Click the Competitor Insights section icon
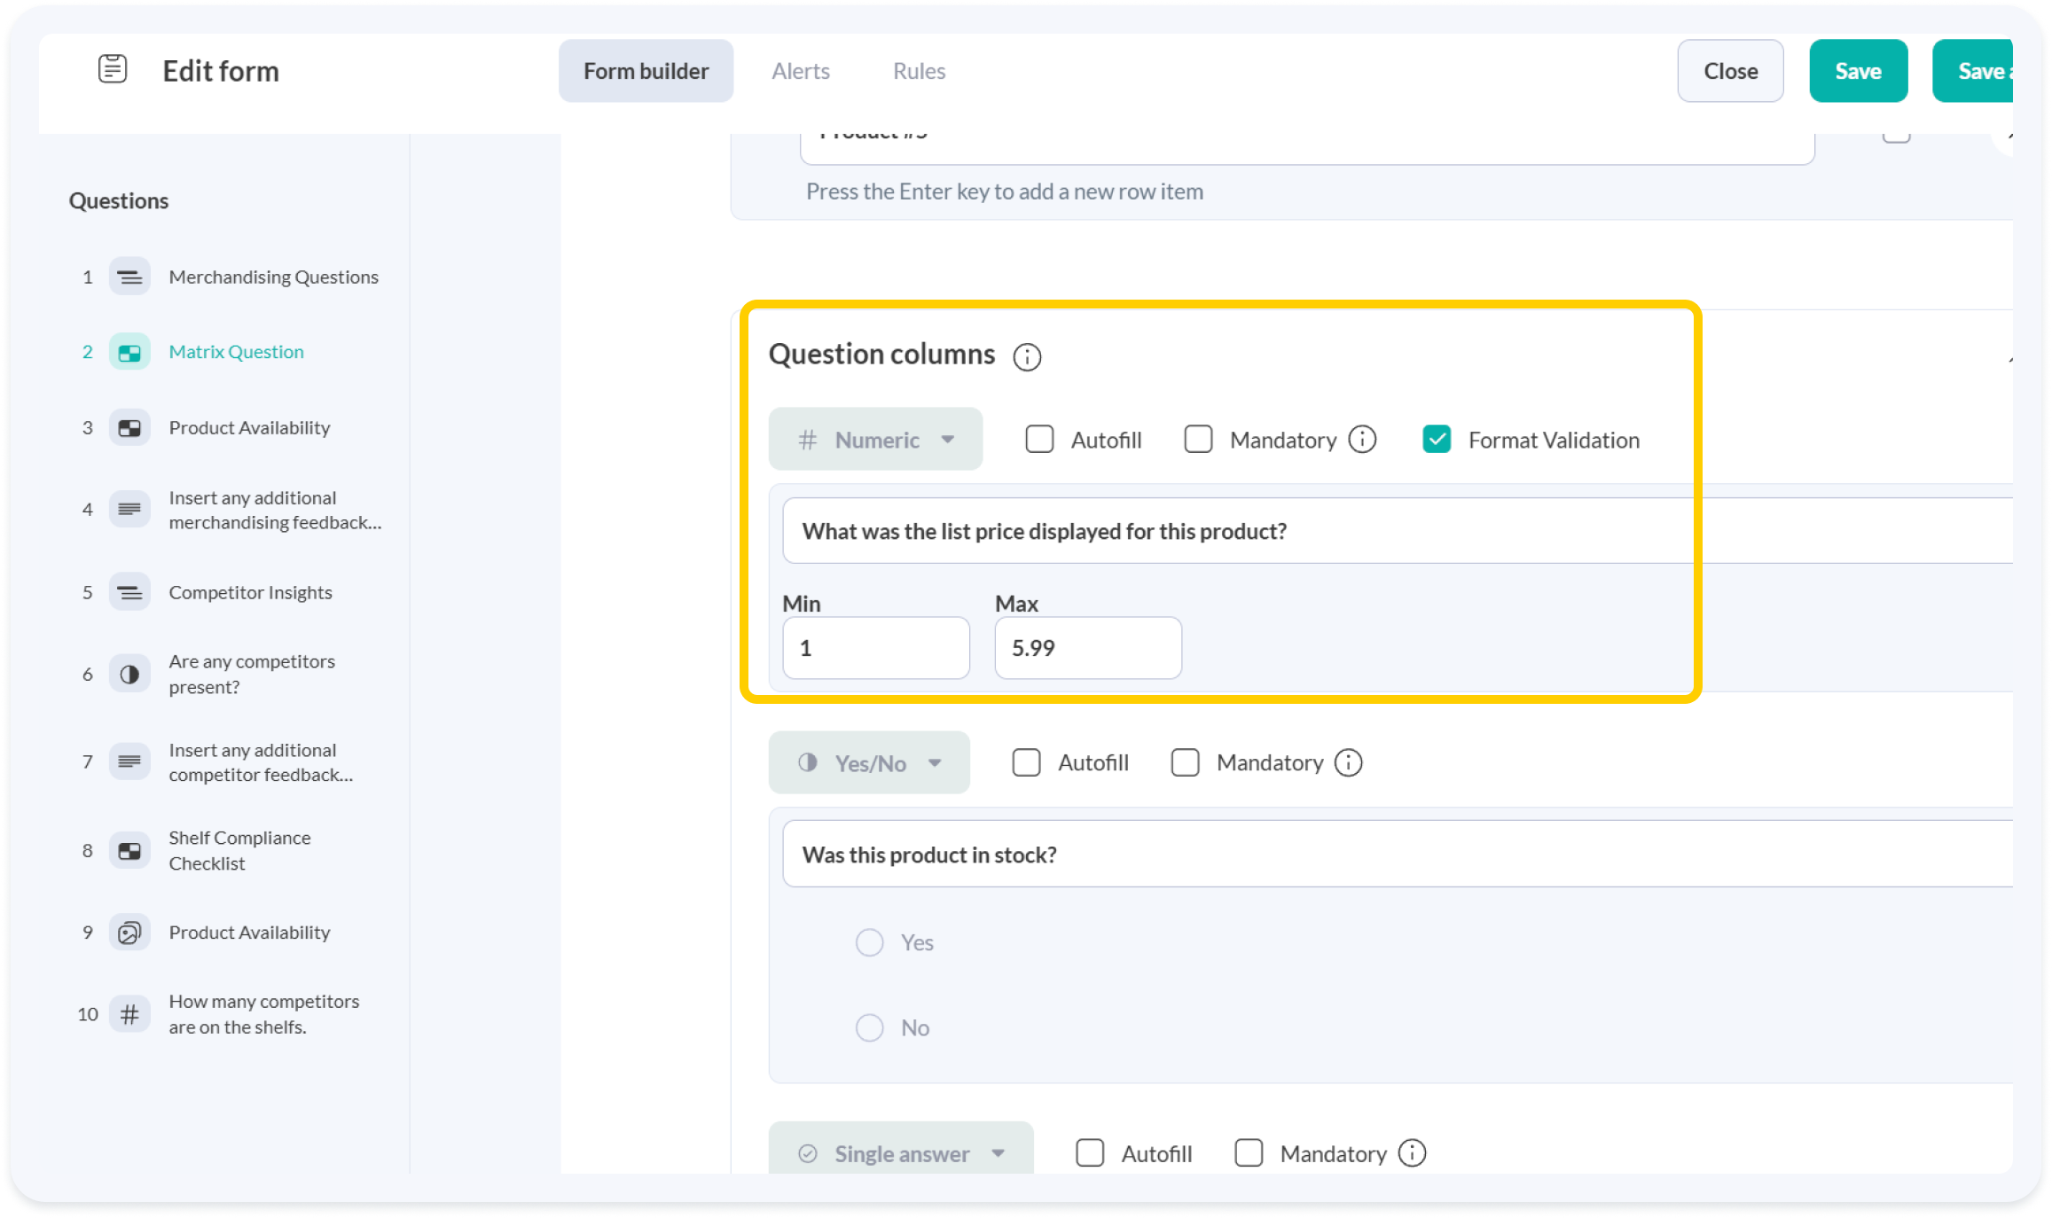The image size is (2052, 1218). tap(129, 592)
